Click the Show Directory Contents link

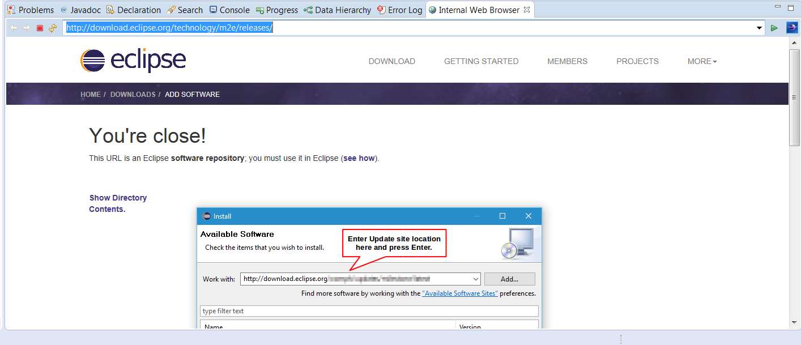click(x=118, y=203)
